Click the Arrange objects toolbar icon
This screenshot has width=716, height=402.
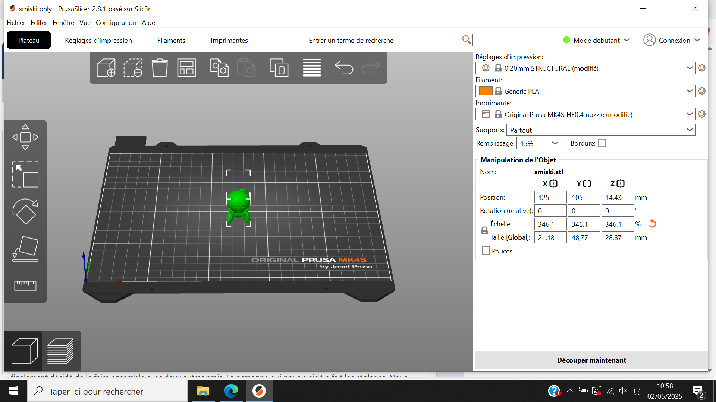point(186,68)
